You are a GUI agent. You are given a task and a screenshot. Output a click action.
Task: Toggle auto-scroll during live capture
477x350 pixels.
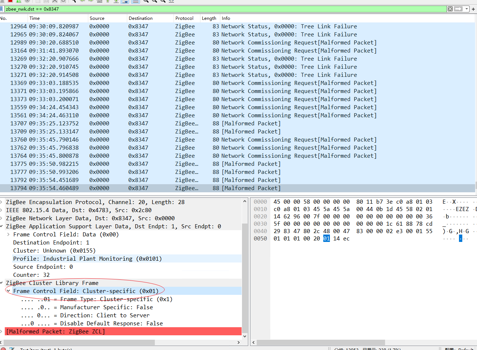tap(125, 1)
